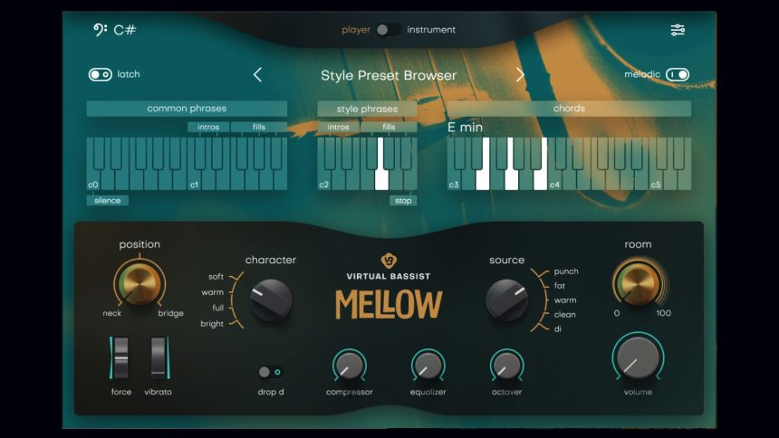Select the common phrases section header
Image resolution: width=779 pixels, height=438 pixels.
pyautogui.click(x=187, y=109)
